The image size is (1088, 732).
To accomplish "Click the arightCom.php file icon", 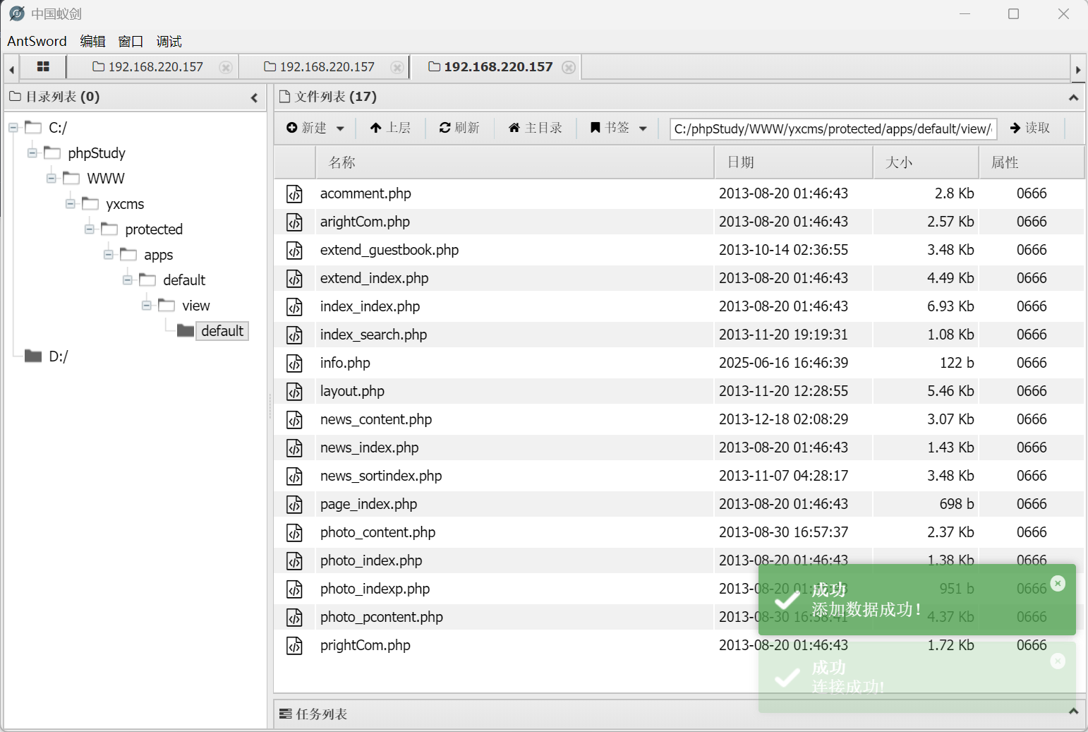I will click(294, 222).
